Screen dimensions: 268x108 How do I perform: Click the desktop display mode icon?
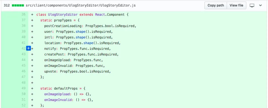tap(252, 6)
